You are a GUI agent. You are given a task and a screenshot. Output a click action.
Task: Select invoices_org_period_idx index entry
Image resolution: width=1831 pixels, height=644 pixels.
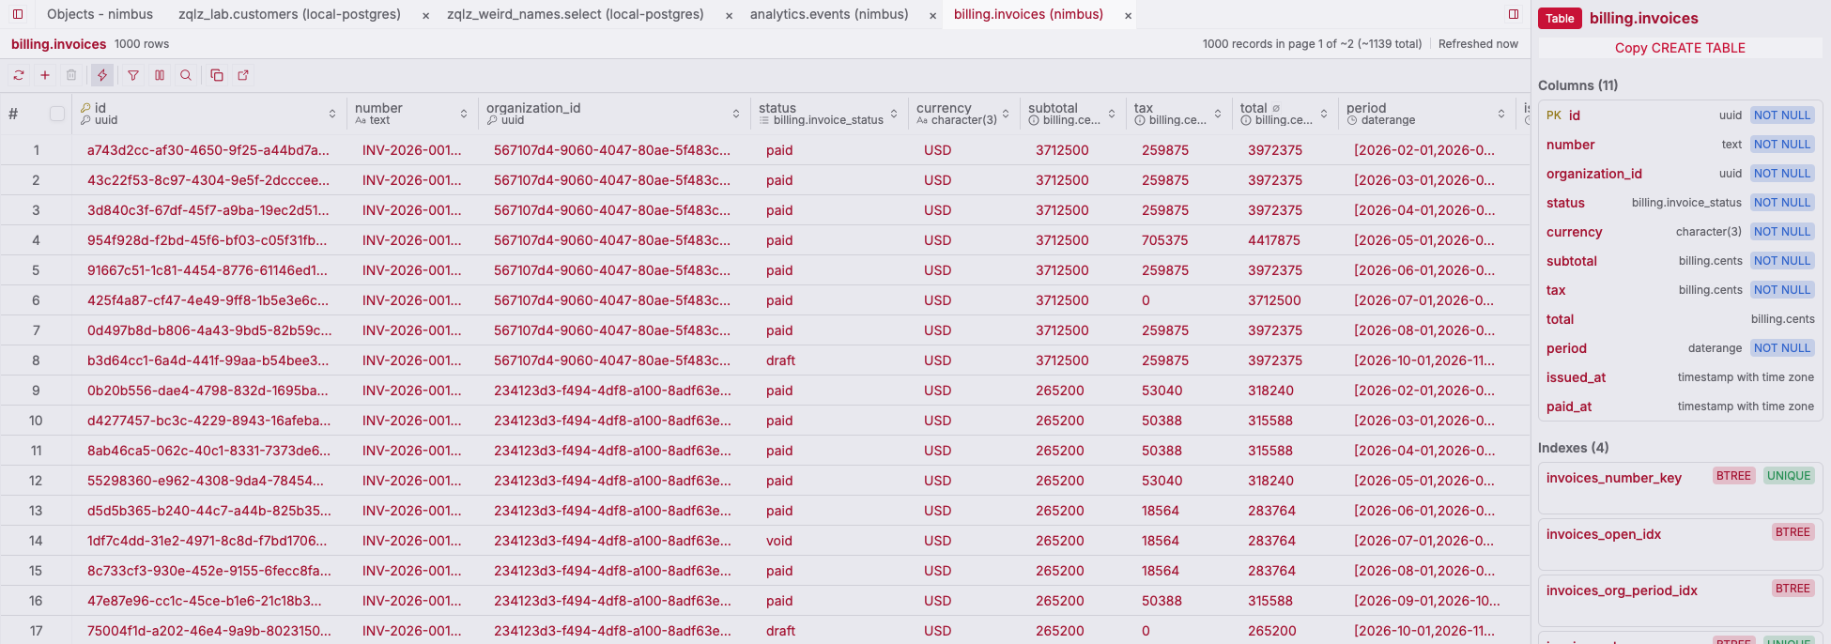[1680, 601]
